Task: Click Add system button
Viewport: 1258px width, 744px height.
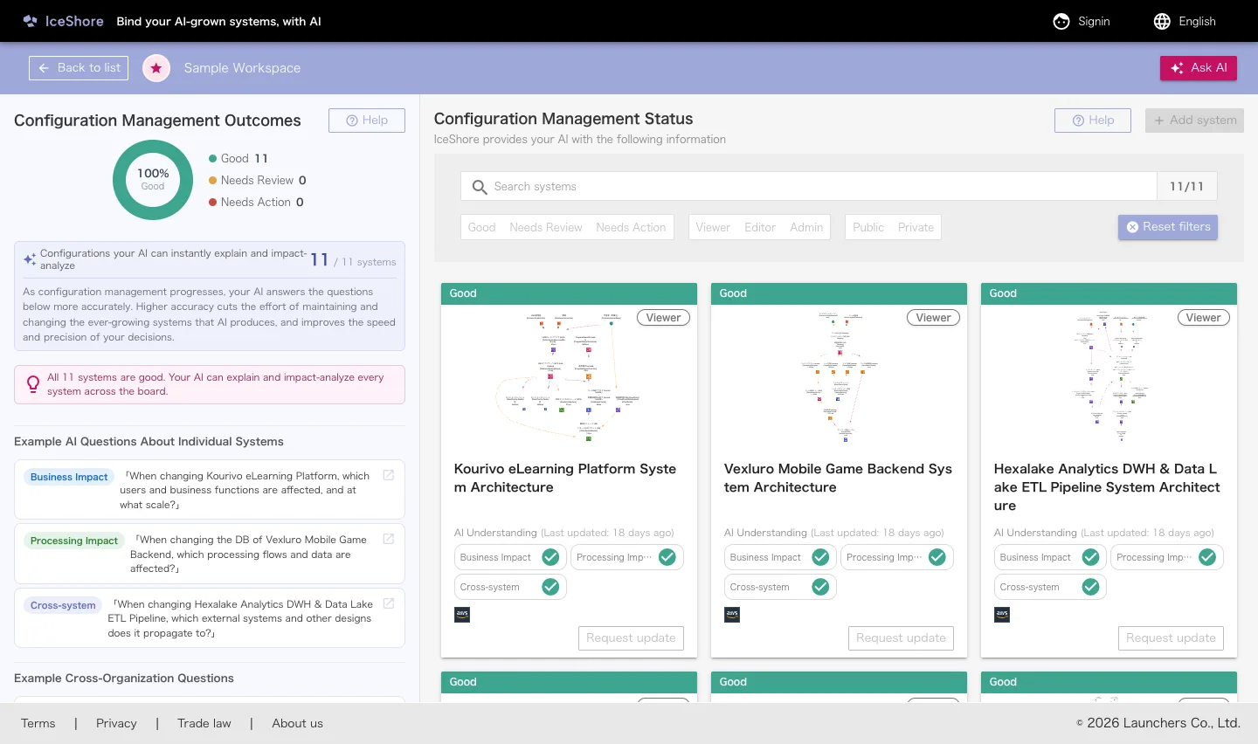Action: tap(1194, 121)
